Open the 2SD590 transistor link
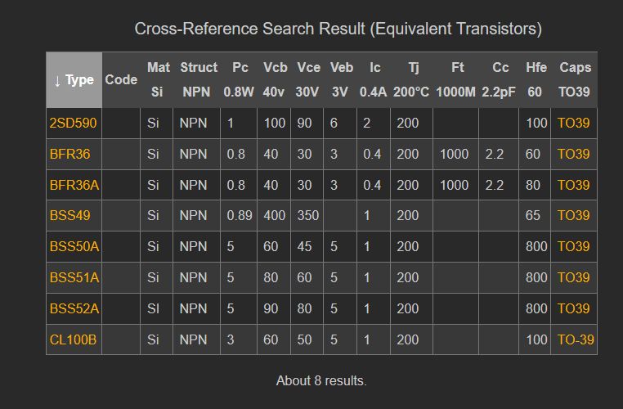The height and width of the screenshot is (409, 623). [73, 124]
